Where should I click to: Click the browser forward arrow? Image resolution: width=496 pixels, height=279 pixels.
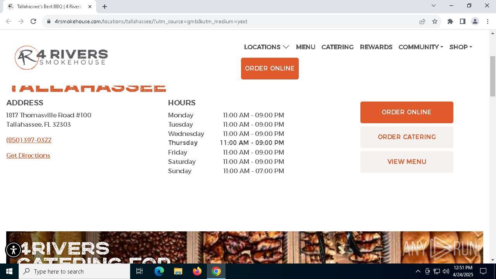(21, 21)
